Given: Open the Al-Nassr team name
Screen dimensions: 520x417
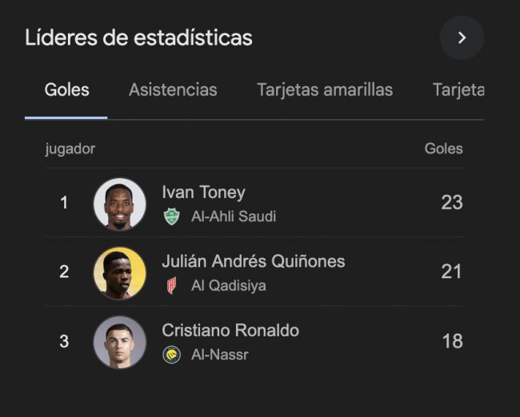Looking at the screenshot, I should click(220, 355).
